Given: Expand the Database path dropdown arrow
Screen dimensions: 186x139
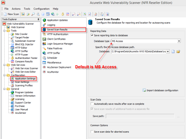Looking at the screenshot, I should tap(168, 51).
